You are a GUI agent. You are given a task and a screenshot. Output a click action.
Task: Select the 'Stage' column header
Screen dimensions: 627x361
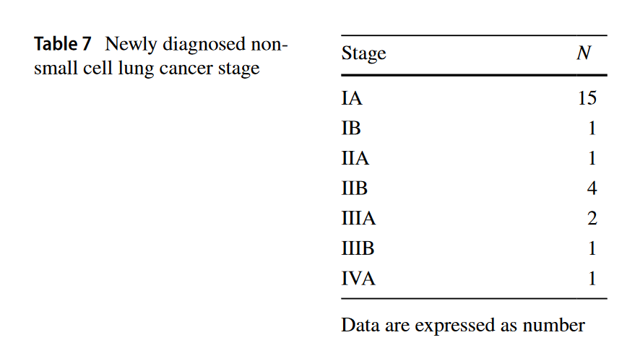pos(363,53)
